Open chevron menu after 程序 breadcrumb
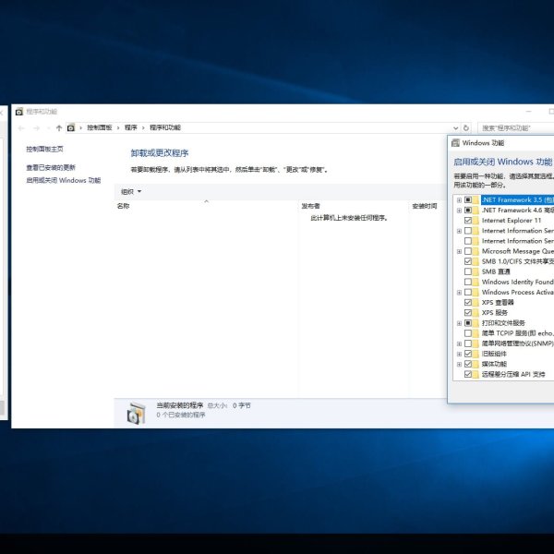Screen dimensions: 554x554 (x=143, y=128)
